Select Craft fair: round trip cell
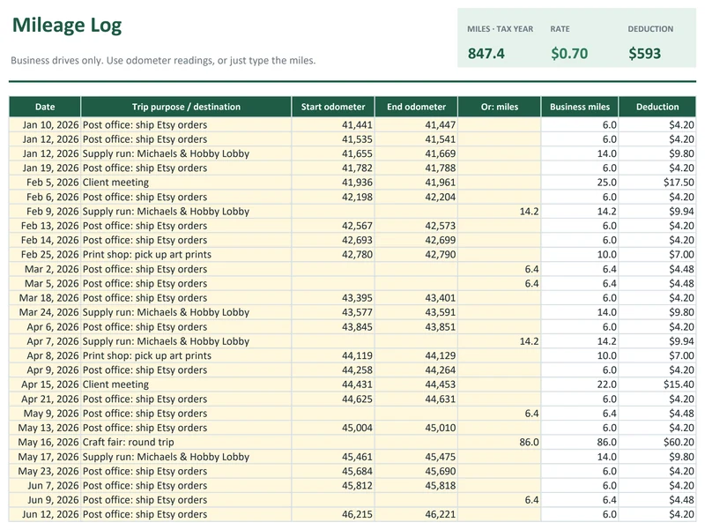This screenshot has height=530, width=705. [x=186, y=442]
